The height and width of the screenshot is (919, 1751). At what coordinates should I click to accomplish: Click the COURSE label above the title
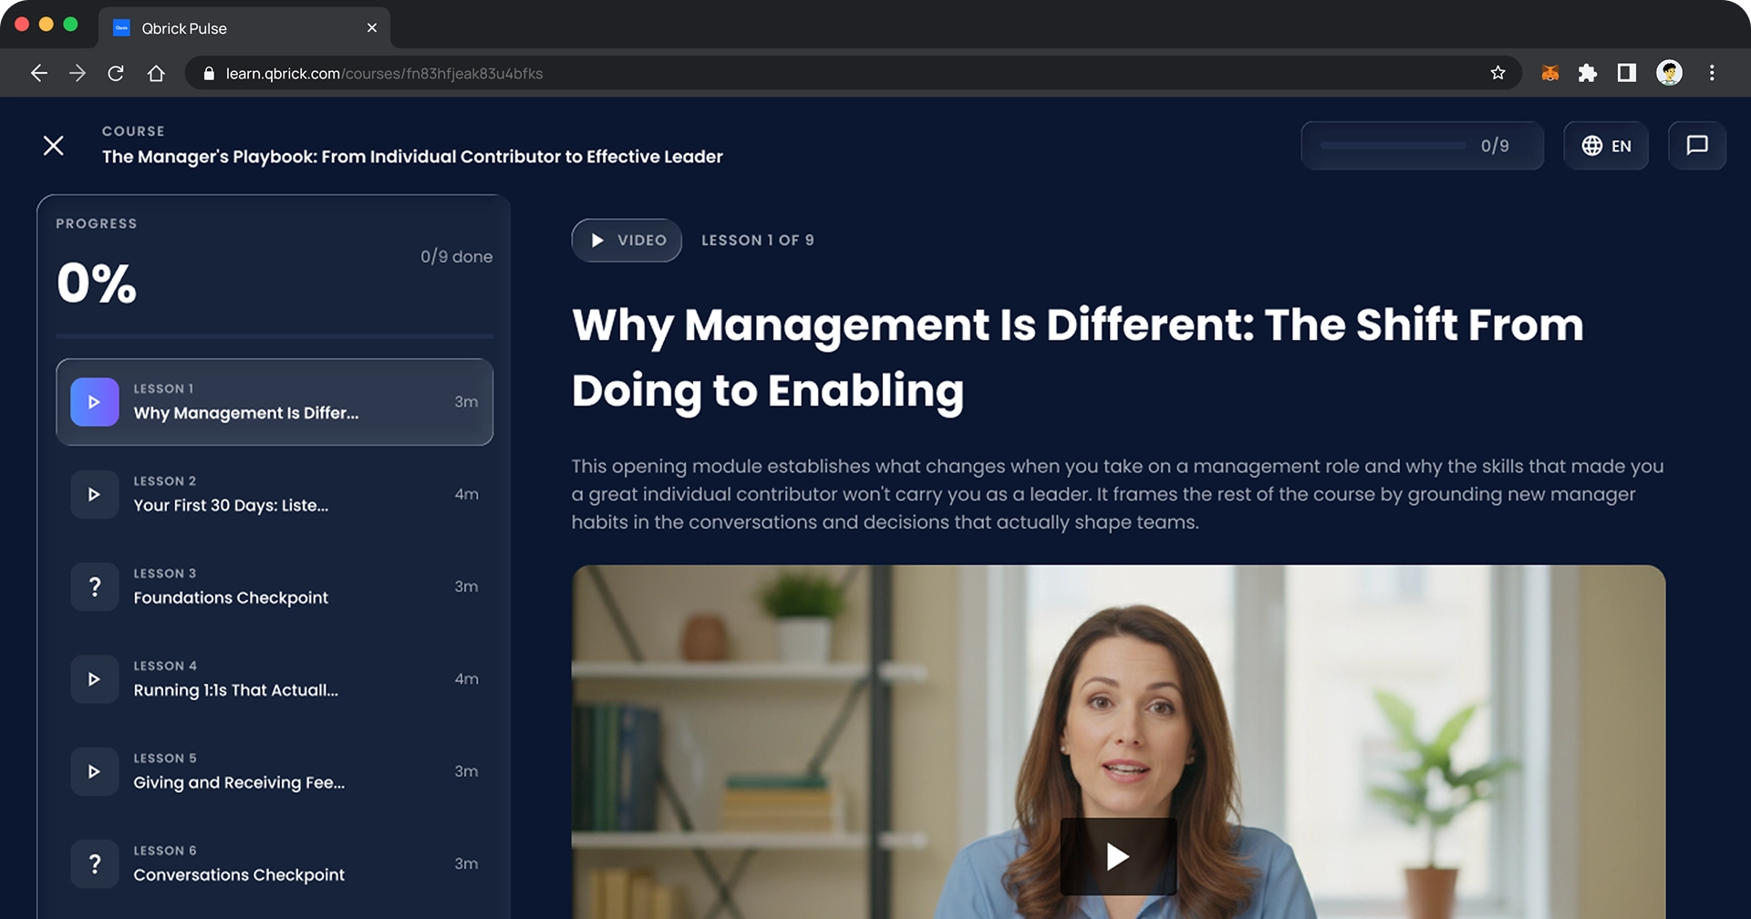coord(133,131)
